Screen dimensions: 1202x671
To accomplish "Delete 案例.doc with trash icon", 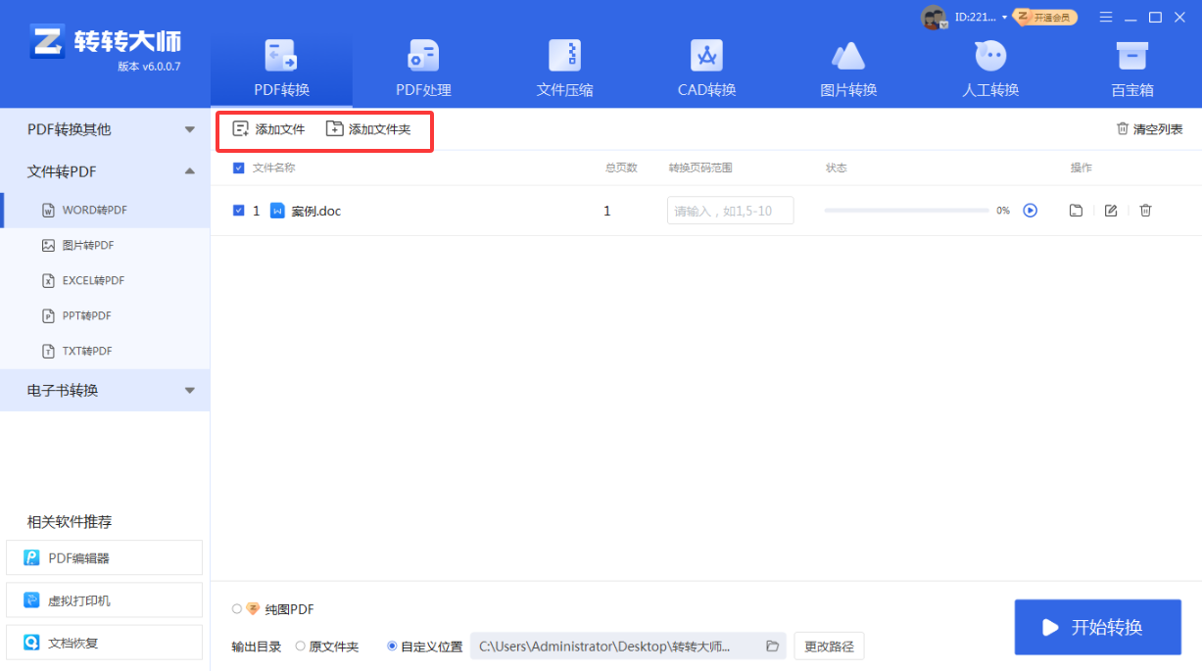I will pos(1145,211).
